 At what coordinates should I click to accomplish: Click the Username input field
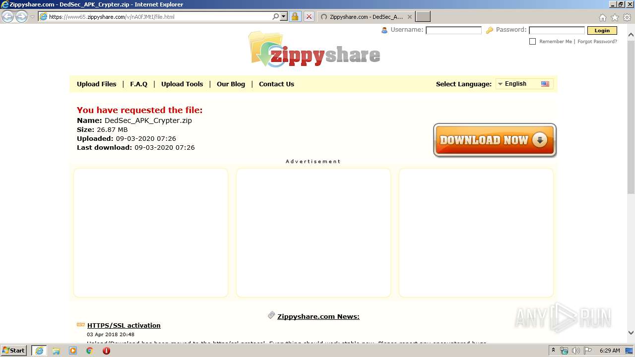click(453, 30)
